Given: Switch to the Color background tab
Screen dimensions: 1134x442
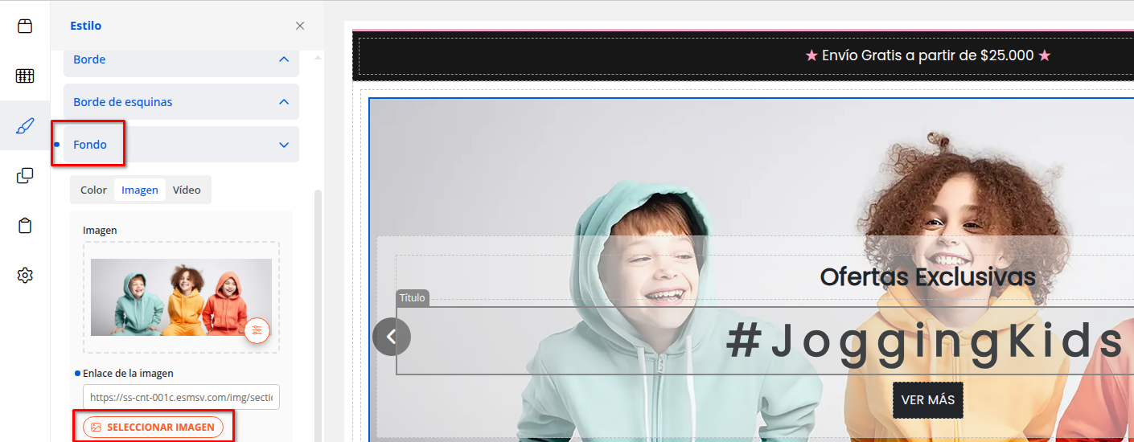Looking at the screenshot, I should pos(93,190).
